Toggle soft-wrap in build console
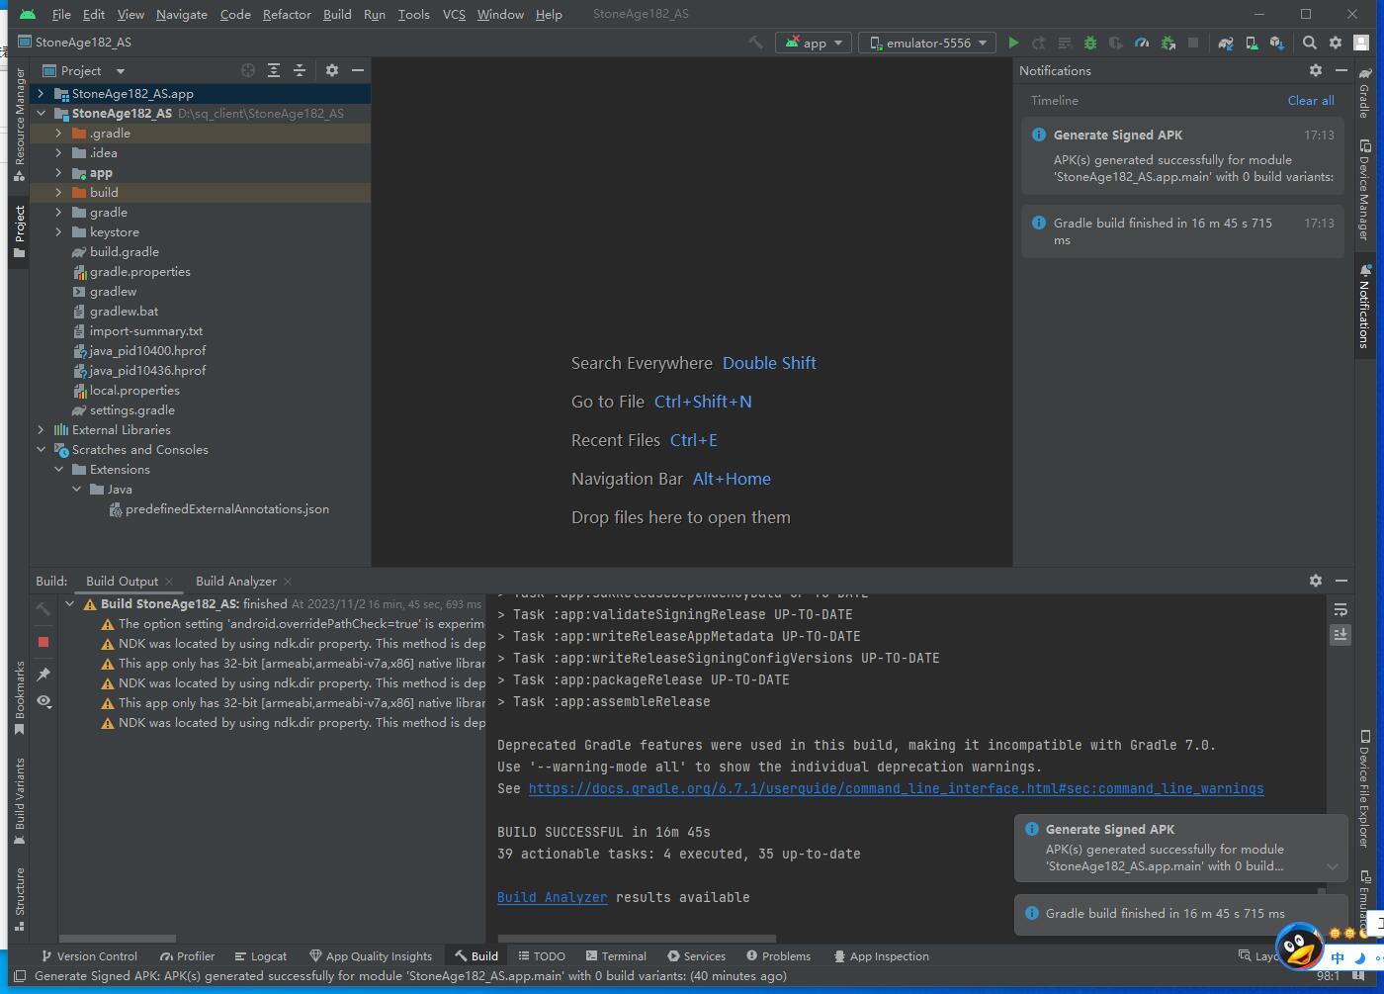This screenshot has width=1384, height=994. [x=1341, y=609]
